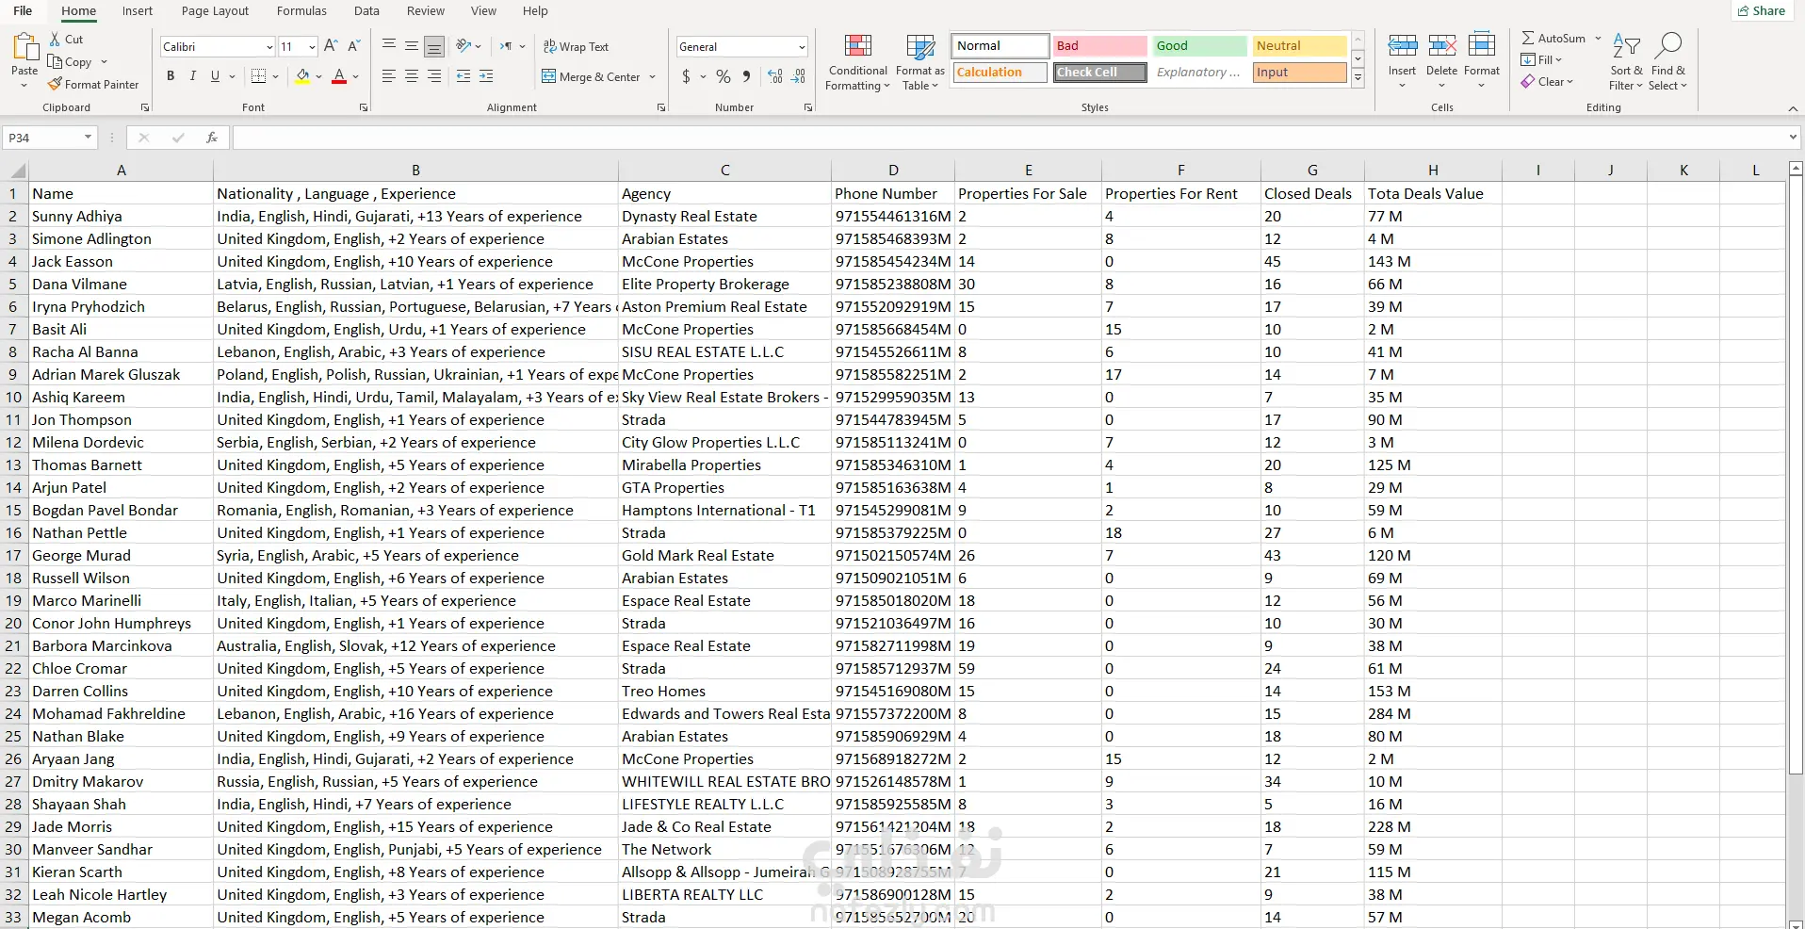Select column D header

pyautogui.click(x=892, y=171)
